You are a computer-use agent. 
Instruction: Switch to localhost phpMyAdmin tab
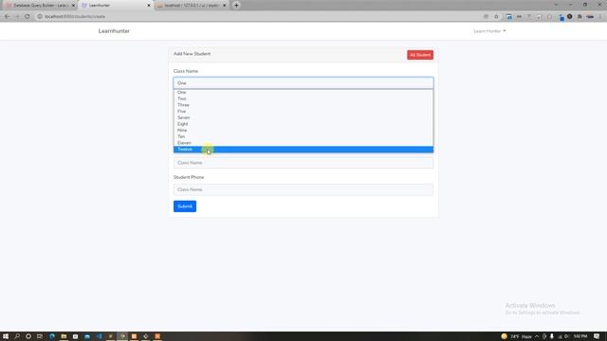click(x=191, y=6)
